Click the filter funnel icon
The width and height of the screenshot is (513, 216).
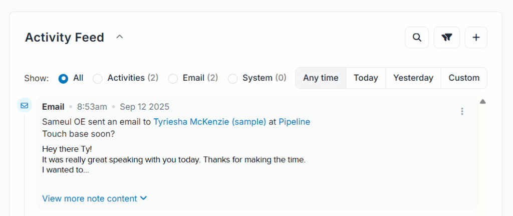coord(446,38)
